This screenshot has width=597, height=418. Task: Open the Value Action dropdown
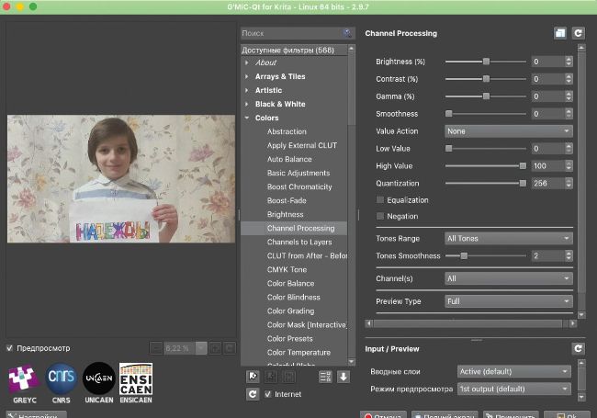click(508, 131)
